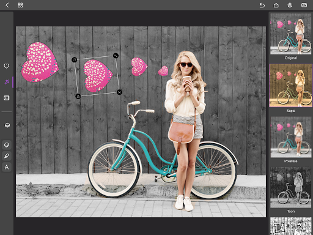Open the frames tool in left sidebar

click(x=7, y=98)
